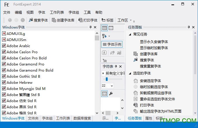Image resolution: width=198 pixels, height=128 pixels.
Task: Click the font folder icon beside the gear
Action: coord(119,53)
